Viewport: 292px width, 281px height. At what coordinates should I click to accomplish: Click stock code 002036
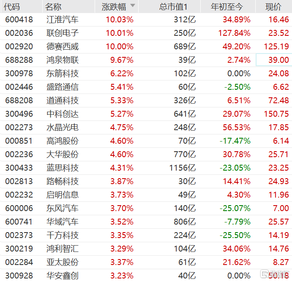coord(19,33)
